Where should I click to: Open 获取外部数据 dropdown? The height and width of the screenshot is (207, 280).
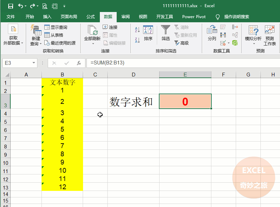point(13,35)
